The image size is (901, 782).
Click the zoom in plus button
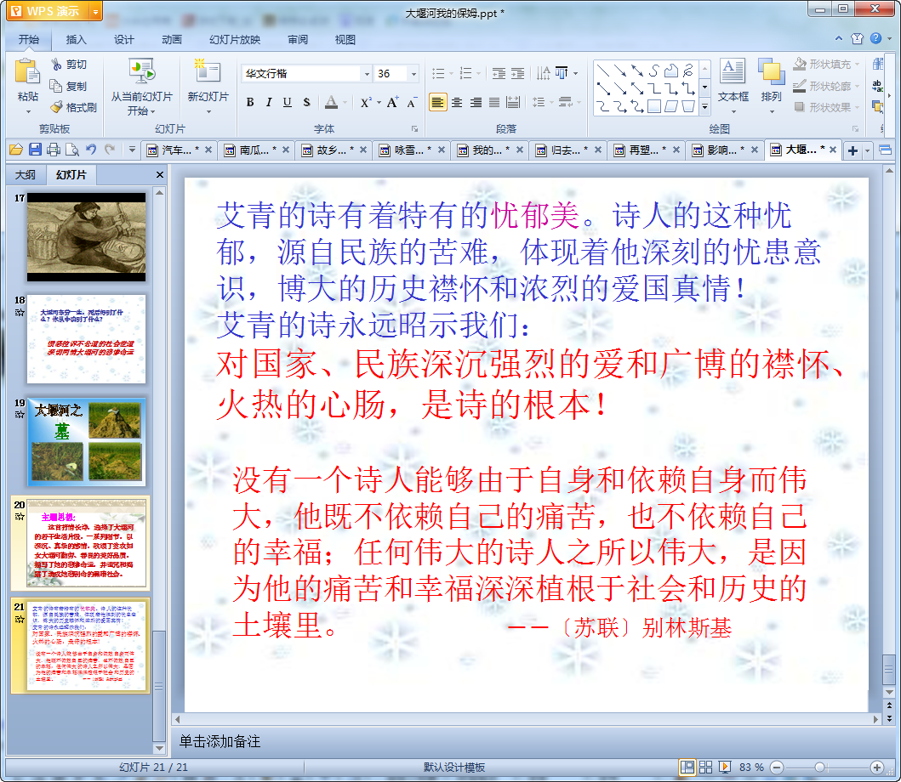[x=877, y=767]
